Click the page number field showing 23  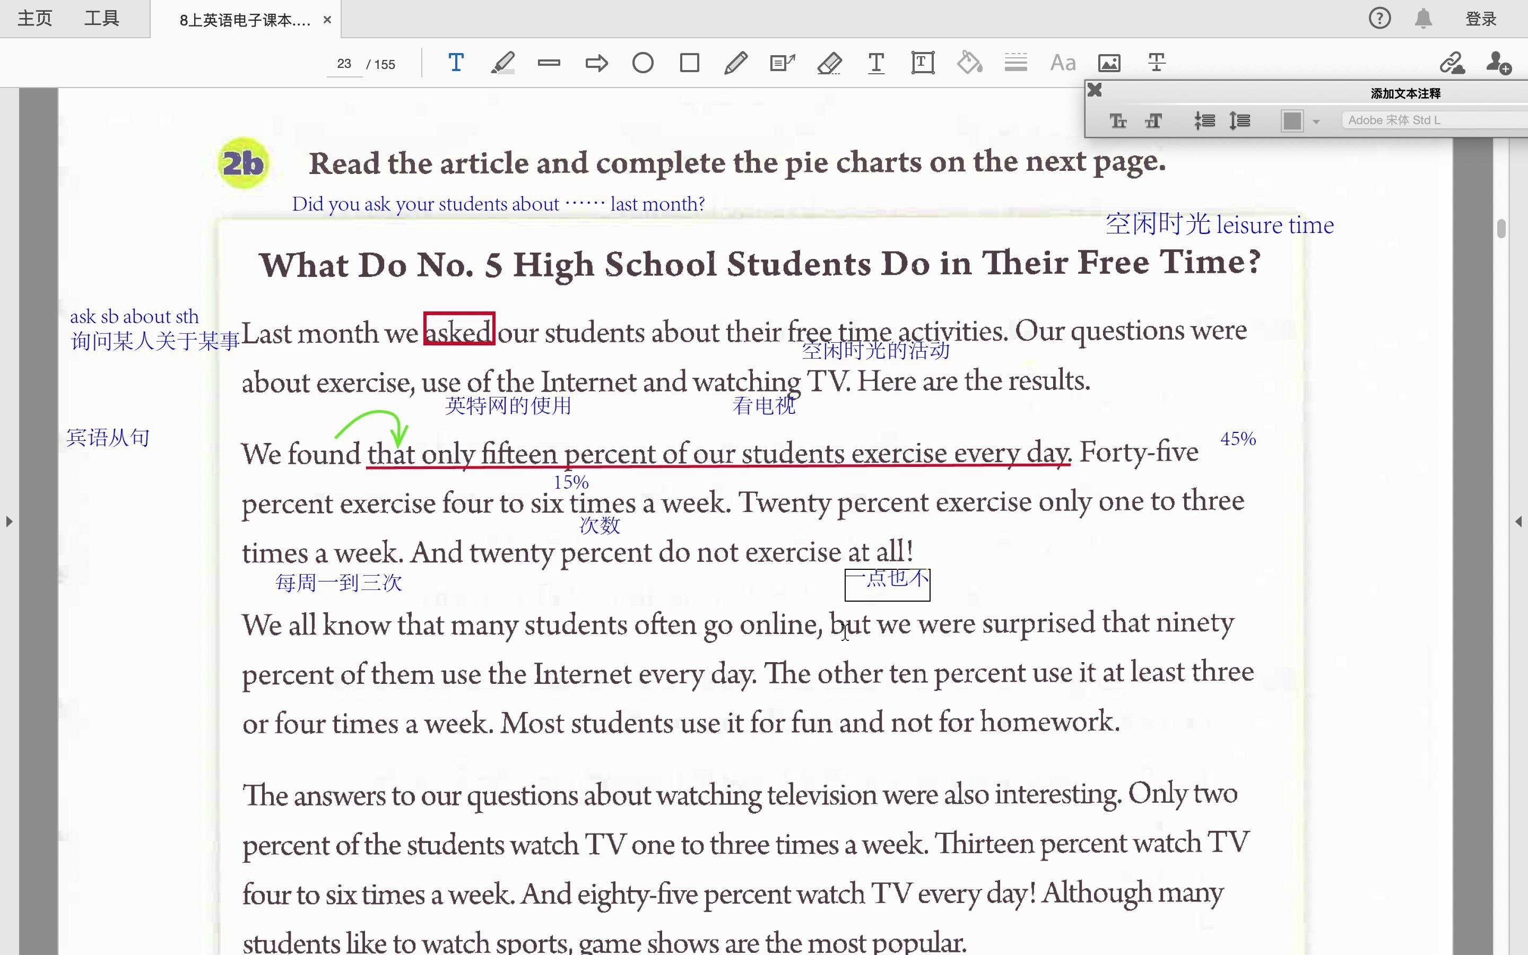pos(344,64)
